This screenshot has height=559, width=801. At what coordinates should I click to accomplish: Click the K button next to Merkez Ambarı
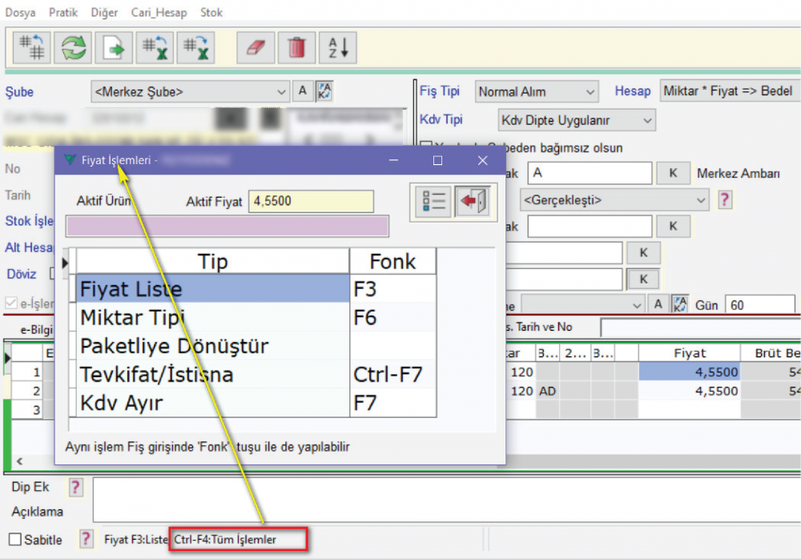673,173
